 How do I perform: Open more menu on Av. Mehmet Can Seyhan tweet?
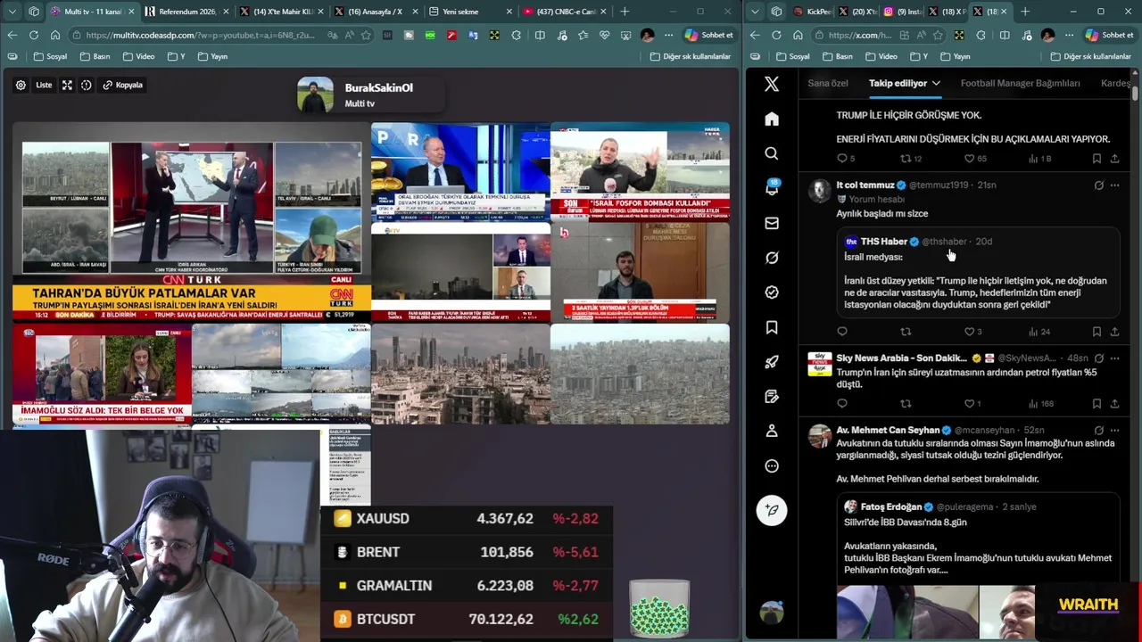(x=1114, y=431)
